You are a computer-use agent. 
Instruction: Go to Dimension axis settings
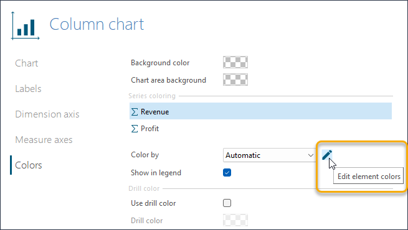point(47,114)
